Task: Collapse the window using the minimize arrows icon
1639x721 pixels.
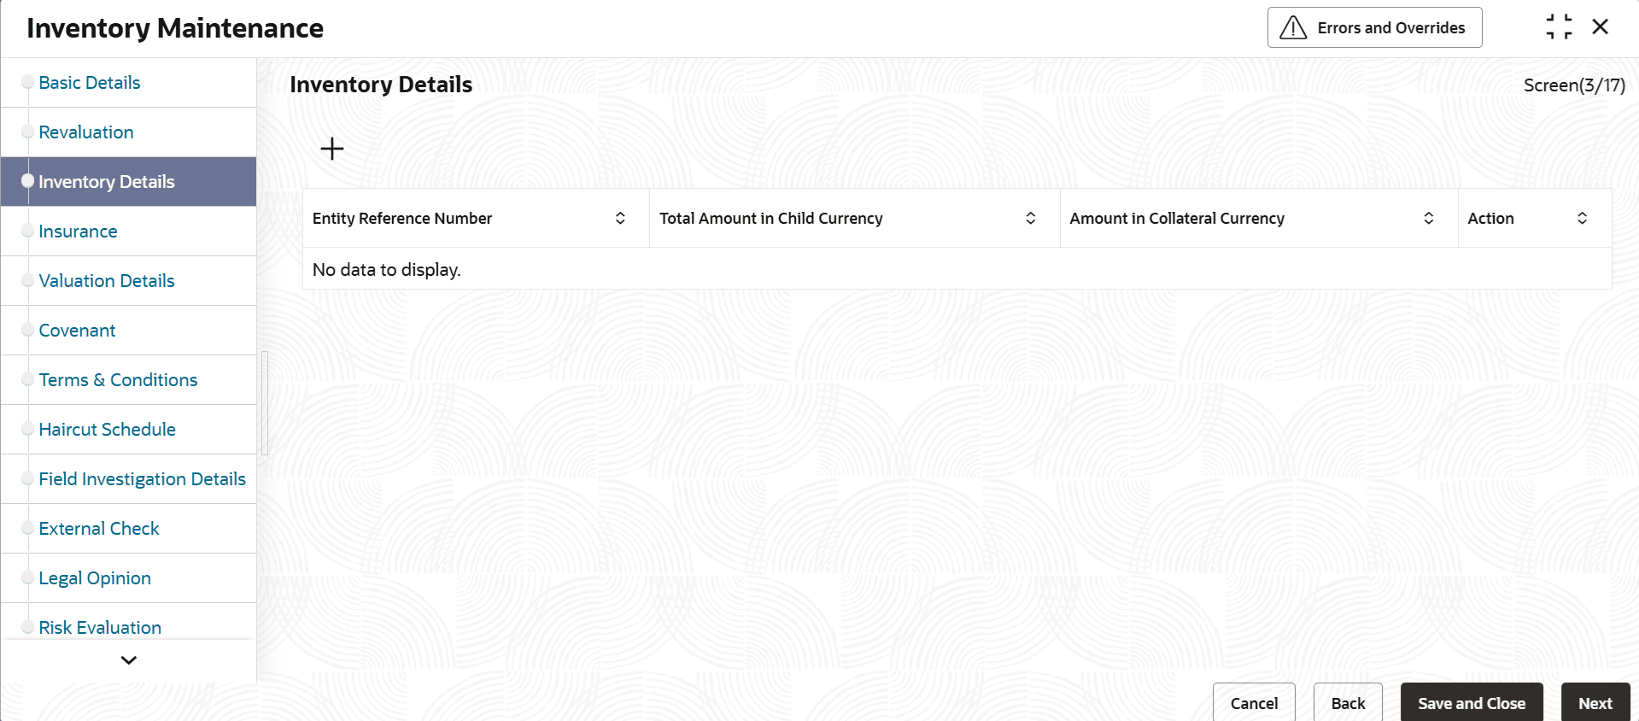Action: (1559, 27)
